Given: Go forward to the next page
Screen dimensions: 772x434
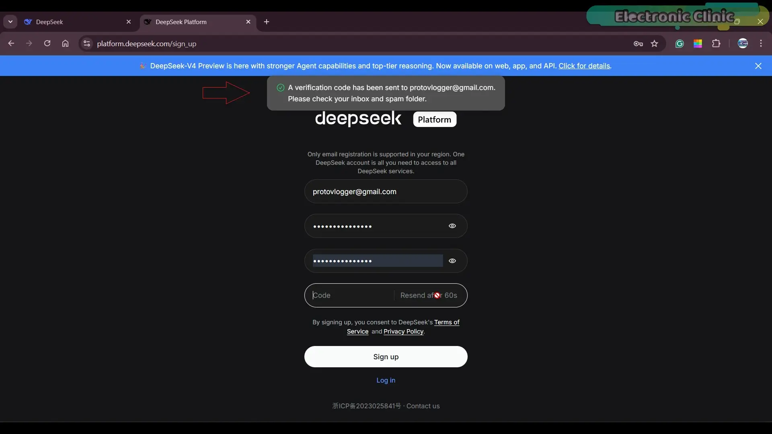Looking at the screenshot, I should 29,43.
